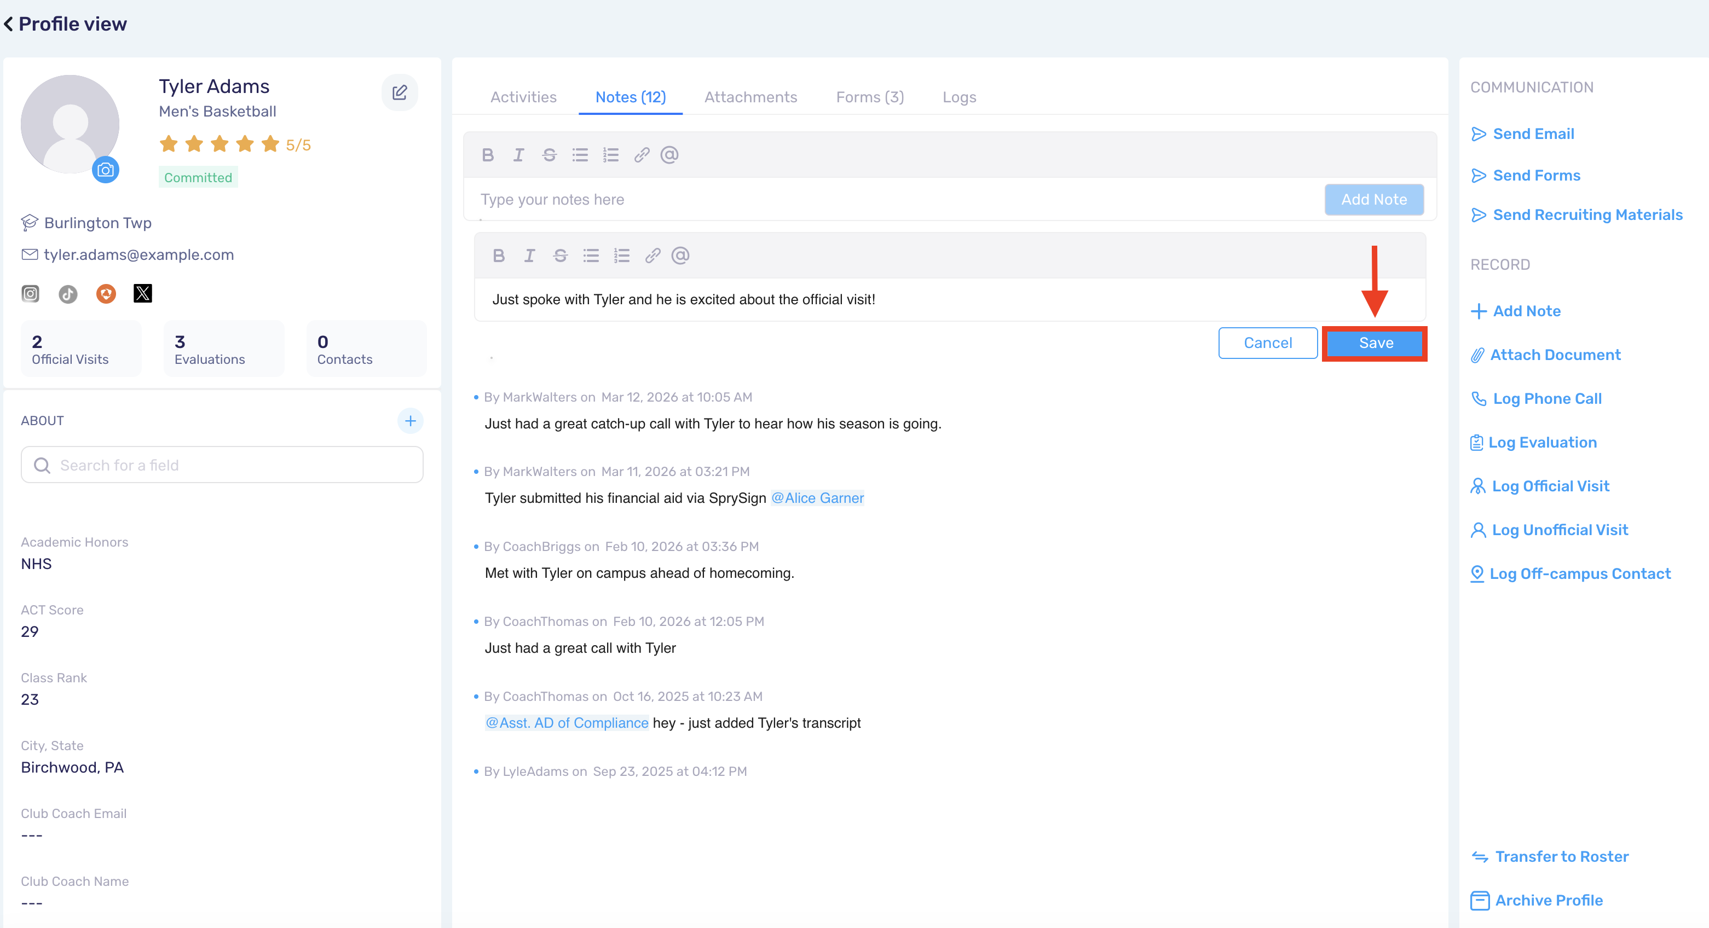Insert link in the edited note toolbar
The image size is (1709, 928).
pos(652,256)
